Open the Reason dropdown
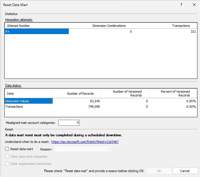 click(x=83, y=149)
